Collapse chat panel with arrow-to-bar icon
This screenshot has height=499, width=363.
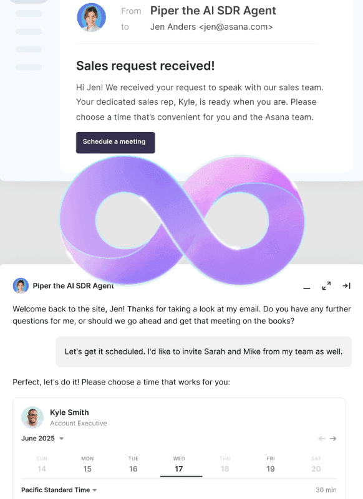(x=346, y=286)
